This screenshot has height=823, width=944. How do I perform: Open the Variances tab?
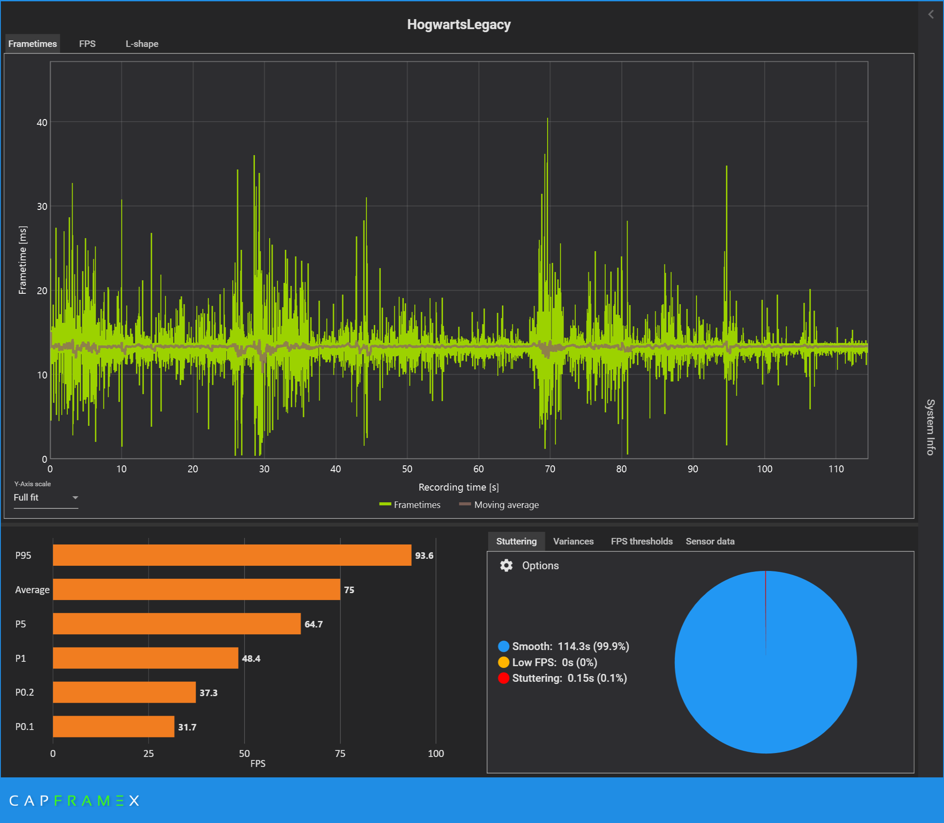point(573,541)
